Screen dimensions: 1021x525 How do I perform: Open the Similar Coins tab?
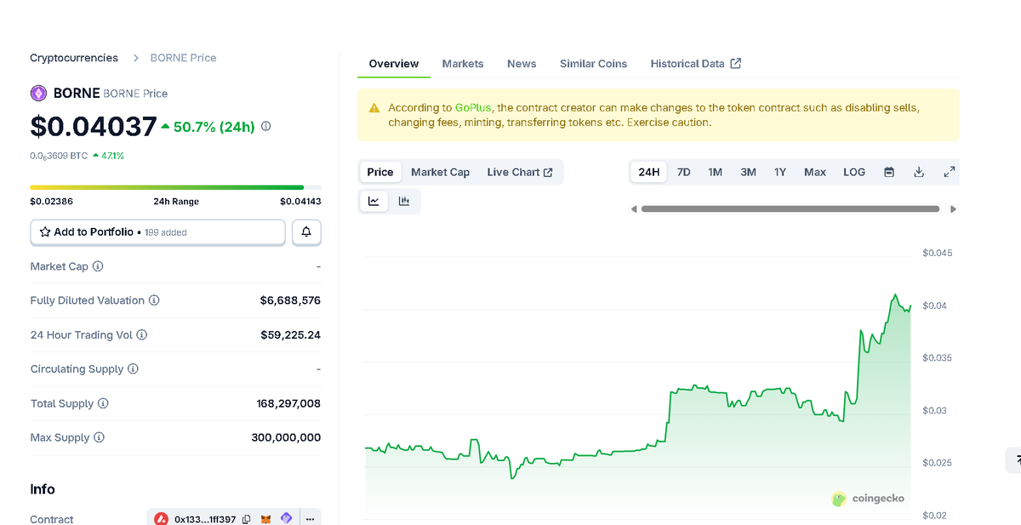[594, 64]
